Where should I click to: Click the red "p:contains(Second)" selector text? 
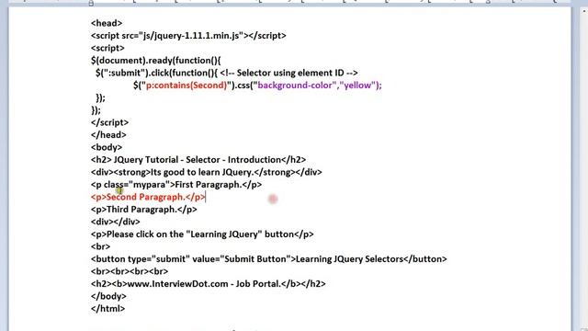click(x=187, y=86)
